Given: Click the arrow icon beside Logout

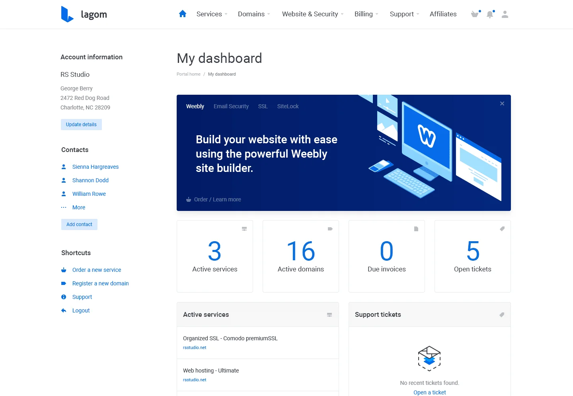Looking at the screenshot, I should tap(64, 310).
